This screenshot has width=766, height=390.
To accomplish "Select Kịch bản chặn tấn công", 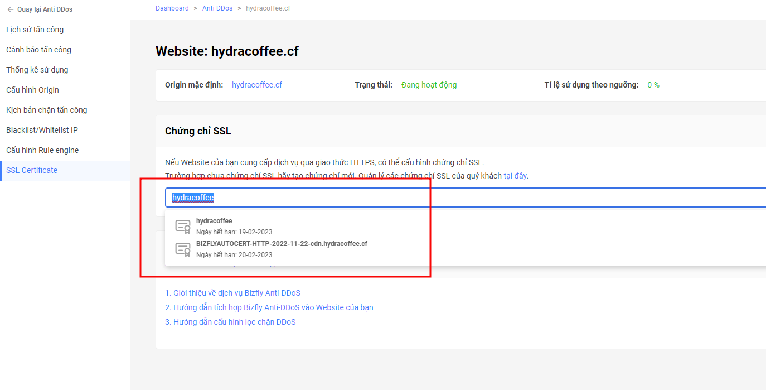I will [x=47, y=110].
